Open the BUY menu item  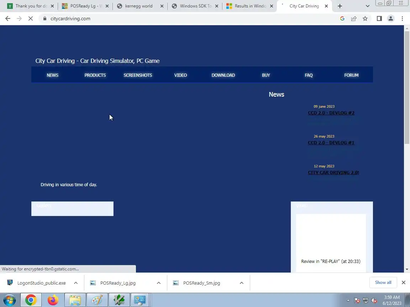266,75
